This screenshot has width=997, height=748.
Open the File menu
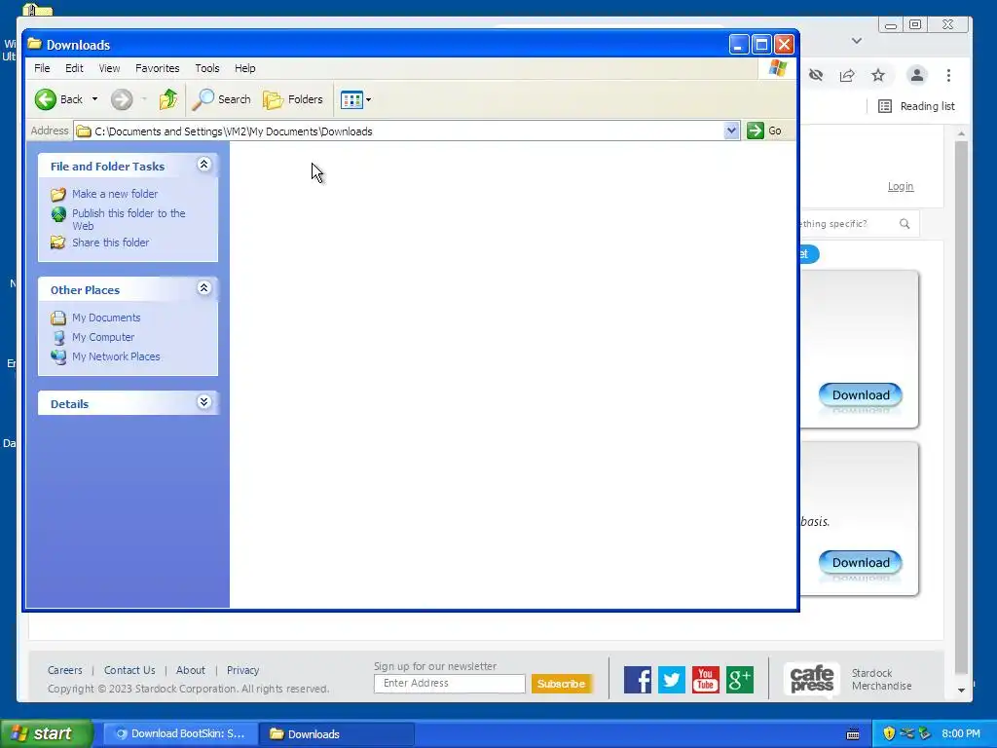tap(42, 68)
